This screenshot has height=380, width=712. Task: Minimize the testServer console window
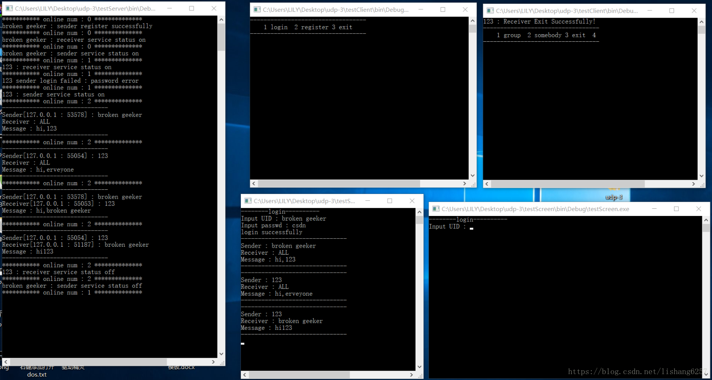tap(170, 8)
